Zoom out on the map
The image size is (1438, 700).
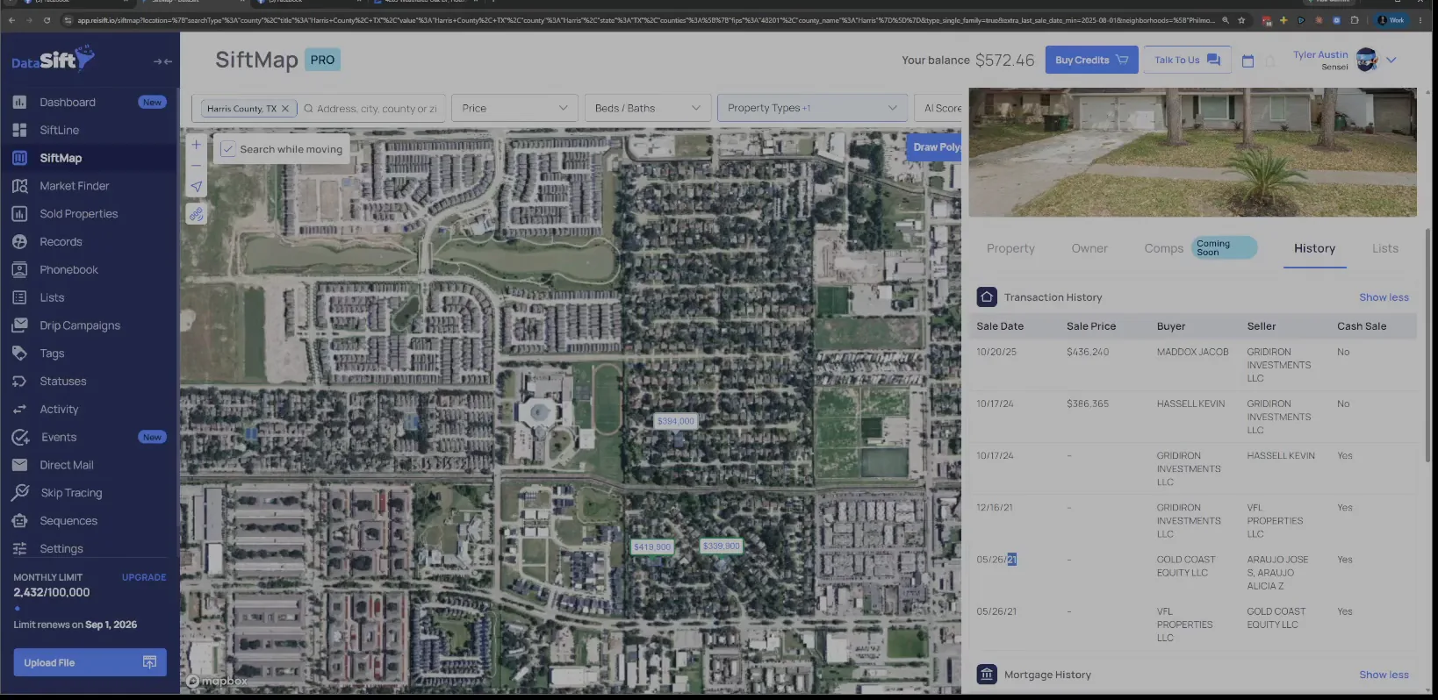coord(196,165)
